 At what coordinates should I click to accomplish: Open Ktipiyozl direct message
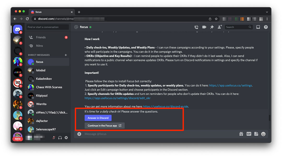pos(48,96)
